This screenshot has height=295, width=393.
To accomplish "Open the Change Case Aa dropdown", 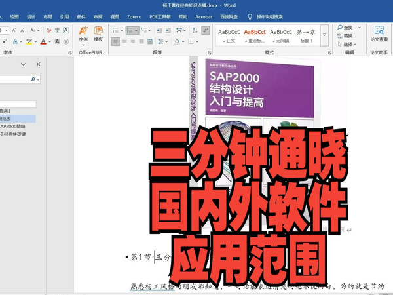I will pos(35,30).
